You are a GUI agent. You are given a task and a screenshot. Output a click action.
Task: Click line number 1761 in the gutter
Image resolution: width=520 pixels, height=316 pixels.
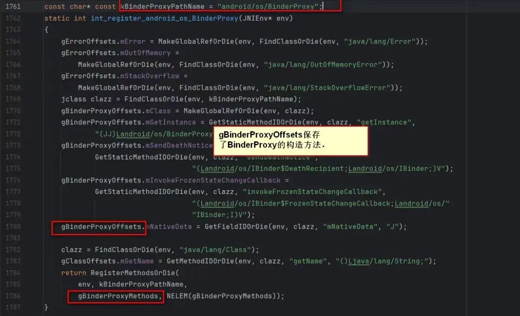[x=13, y=6]
